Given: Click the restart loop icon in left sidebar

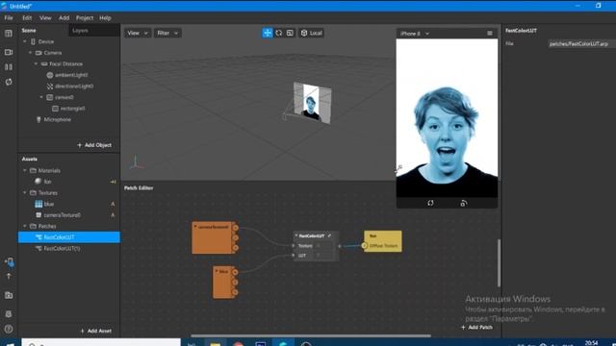Looking at the screenshot, I should point(9,82).
